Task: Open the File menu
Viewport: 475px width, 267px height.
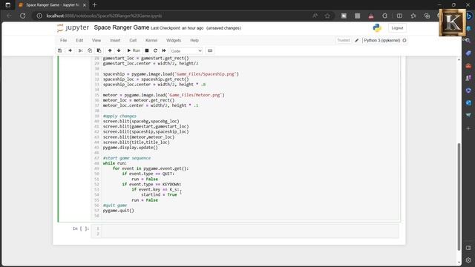Action: pyautogui.click(x=63, y=40)
